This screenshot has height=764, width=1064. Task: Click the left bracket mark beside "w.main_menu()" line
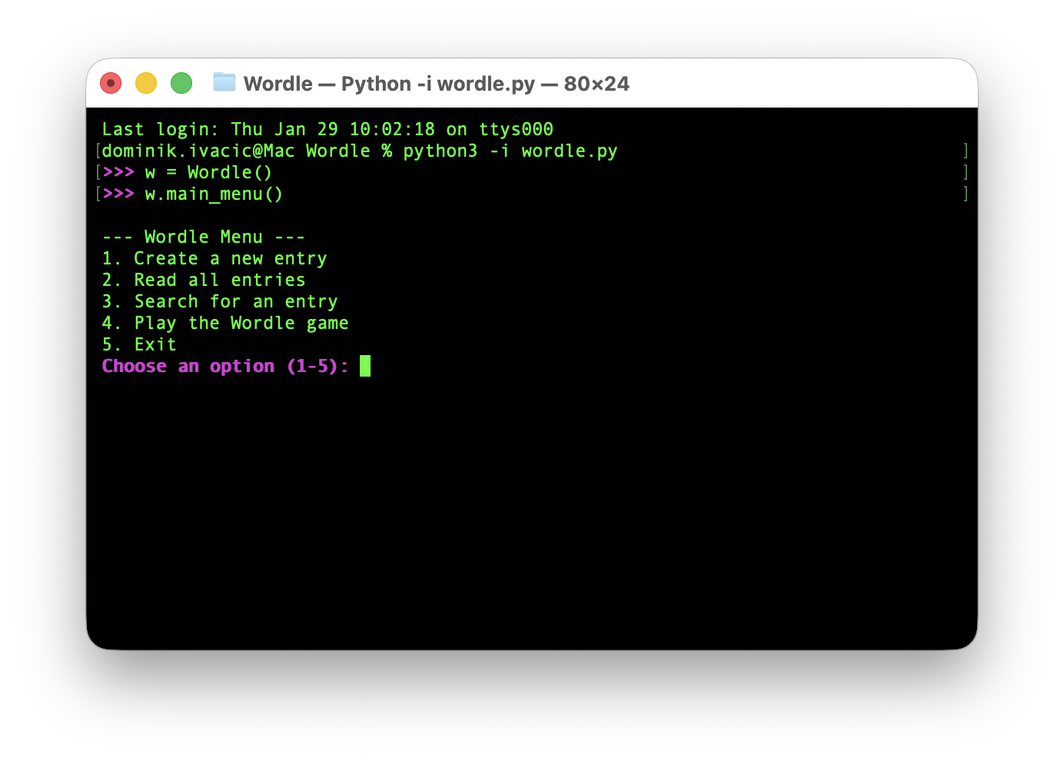(x=98, y=194)
